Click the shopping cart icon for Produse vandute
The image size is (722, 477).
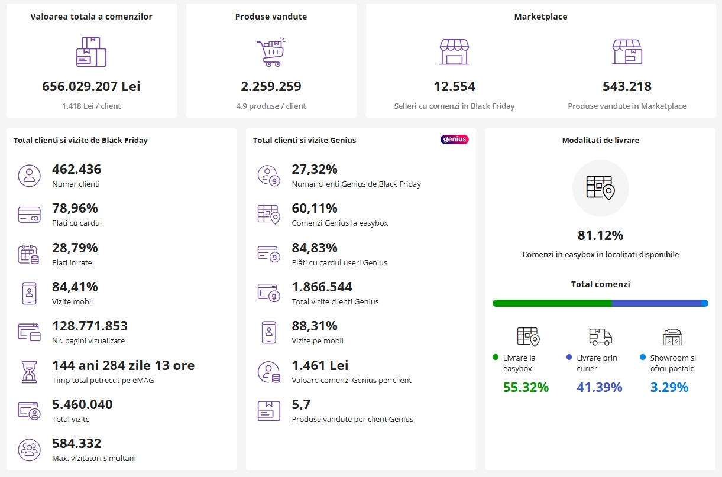[271, 52]
